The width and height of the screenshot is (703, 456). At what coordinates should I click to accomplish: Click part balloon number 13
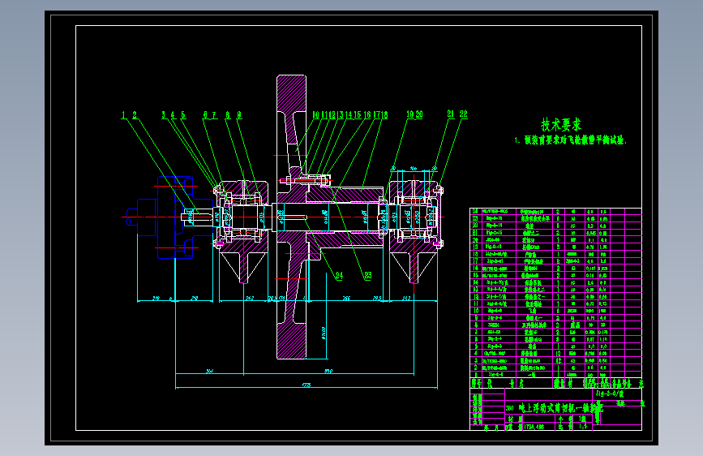tap(341, 115)
